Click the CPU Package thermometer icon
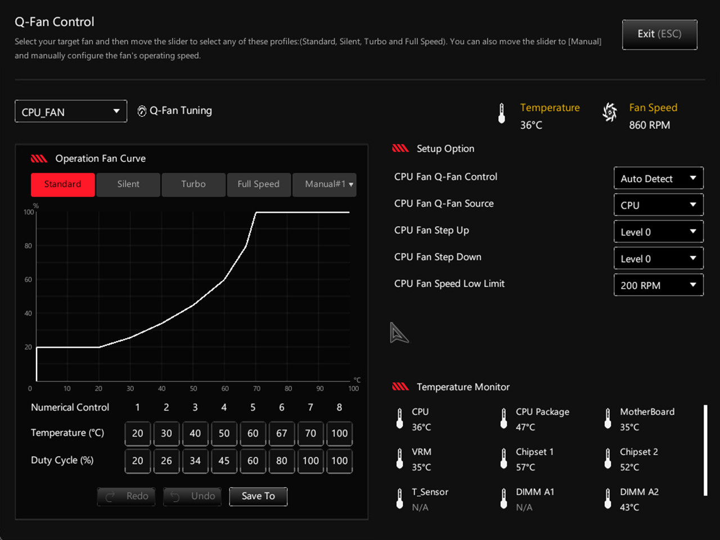720x540 pixels. click(503, 418)
